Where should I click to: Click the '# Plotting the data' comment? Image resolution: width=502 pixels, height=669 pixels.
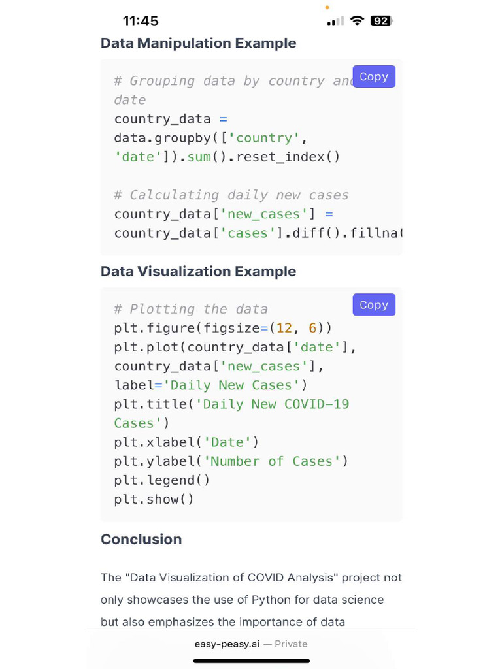191,309
